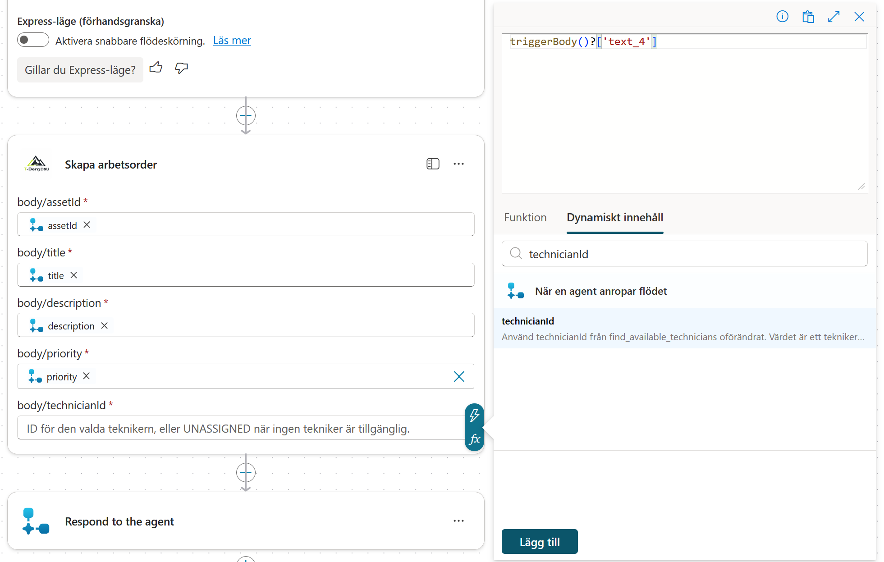884x562 pixels.
Task: Clear the body/priority field with blue X
Action: pyautogui.click(x=459, y=376)
